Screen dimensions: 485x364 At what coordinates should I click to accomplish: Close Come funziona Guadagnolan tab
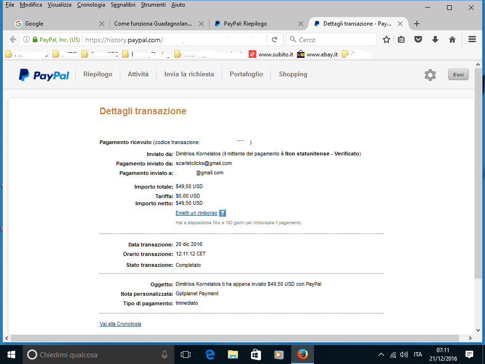[201, 24]
